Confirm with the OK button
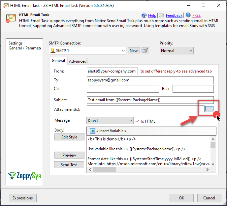 point(181,198)
